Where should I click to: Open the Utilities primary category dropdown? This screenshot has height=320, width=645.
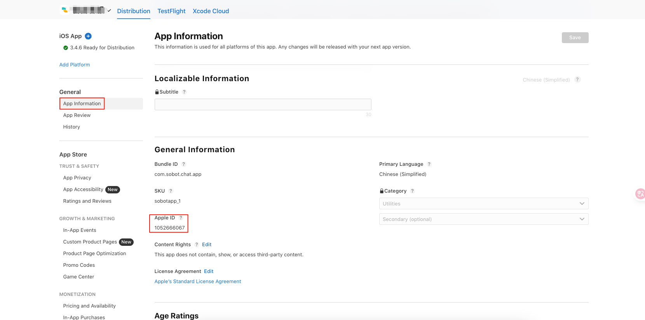483,204
